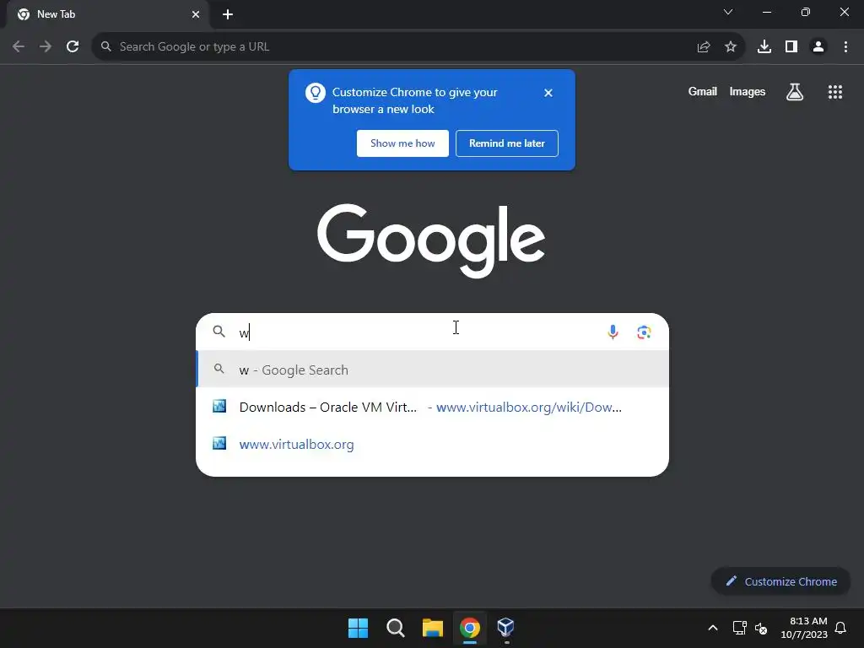Select the New Tab tab
The image size is (864, 648).
click(108, 14)
